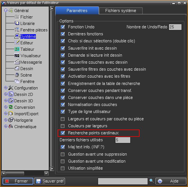Switch to the Fichiers système tab
This screenshot has width=188, height=187.
[x=120, y=11]
